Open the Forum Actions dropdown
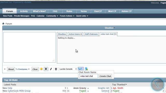The height and width of the screenshot is (93, 166). coord(67,16)
